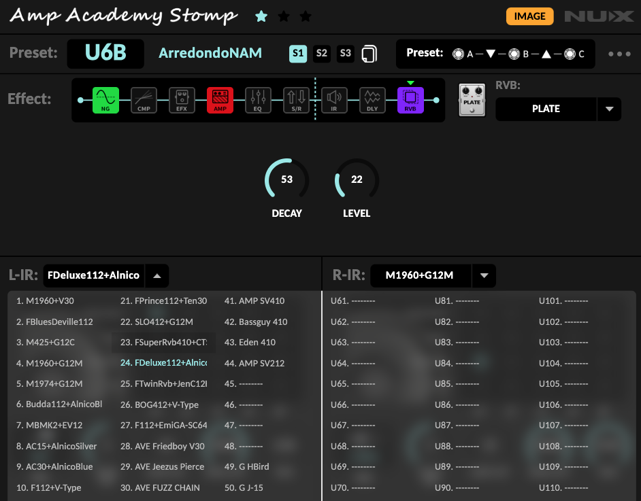The width and height of the screenshot is (641, 501).
Task: Choose IR 50. G J-15
Action: (244, 487)
